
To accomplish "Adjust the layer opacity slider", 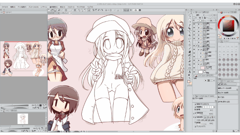I will click(x=208, y=15).
